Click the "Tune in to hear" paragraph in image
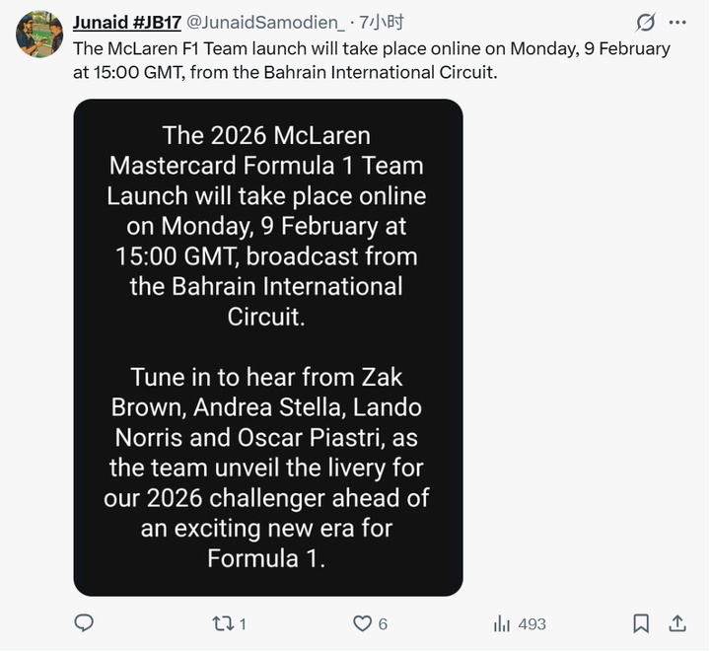 click(266, 468)
